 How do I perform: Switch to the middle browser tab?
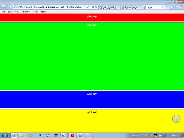click(131, 7)
